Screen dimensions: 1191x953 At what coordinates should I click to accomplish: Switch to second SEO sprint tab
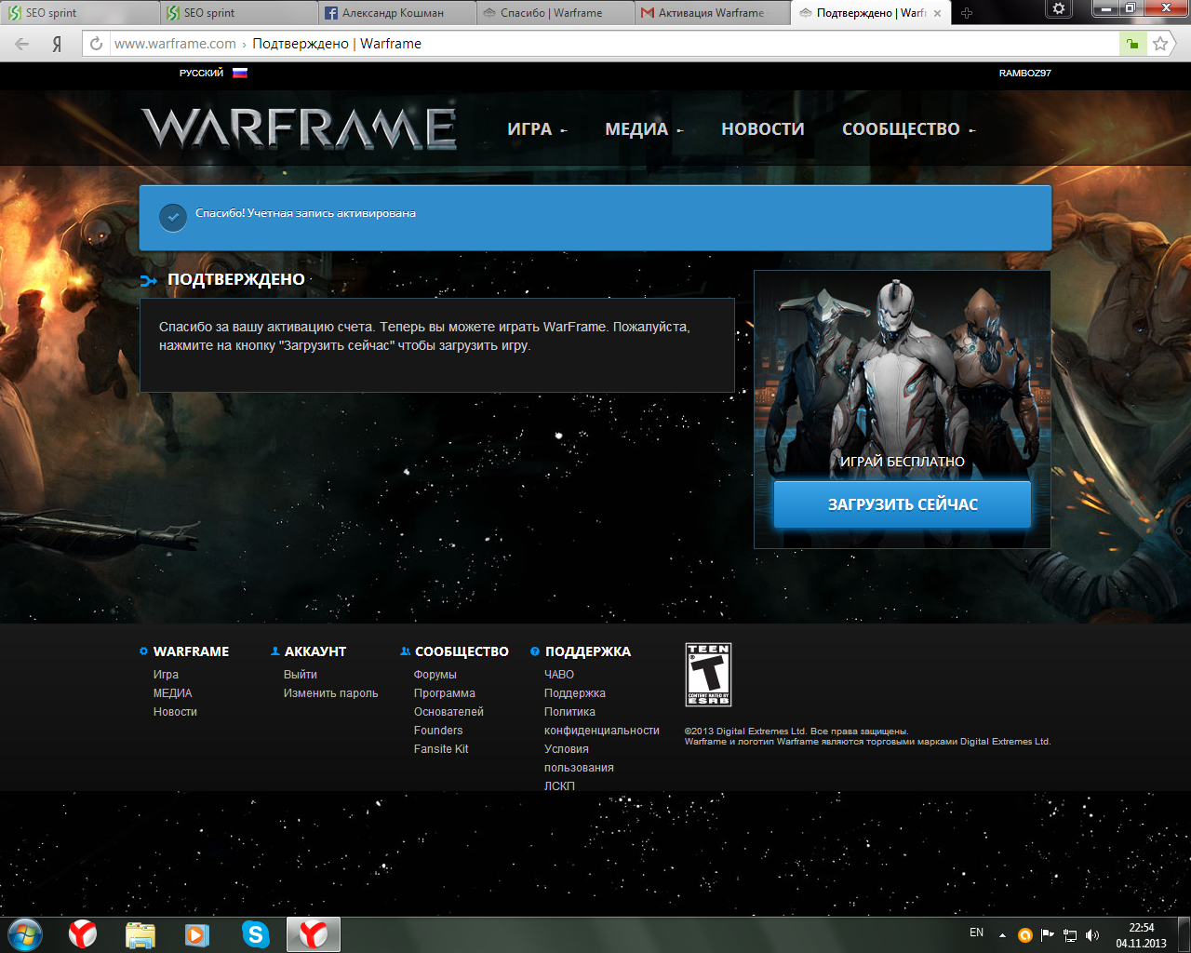(238, 13)
